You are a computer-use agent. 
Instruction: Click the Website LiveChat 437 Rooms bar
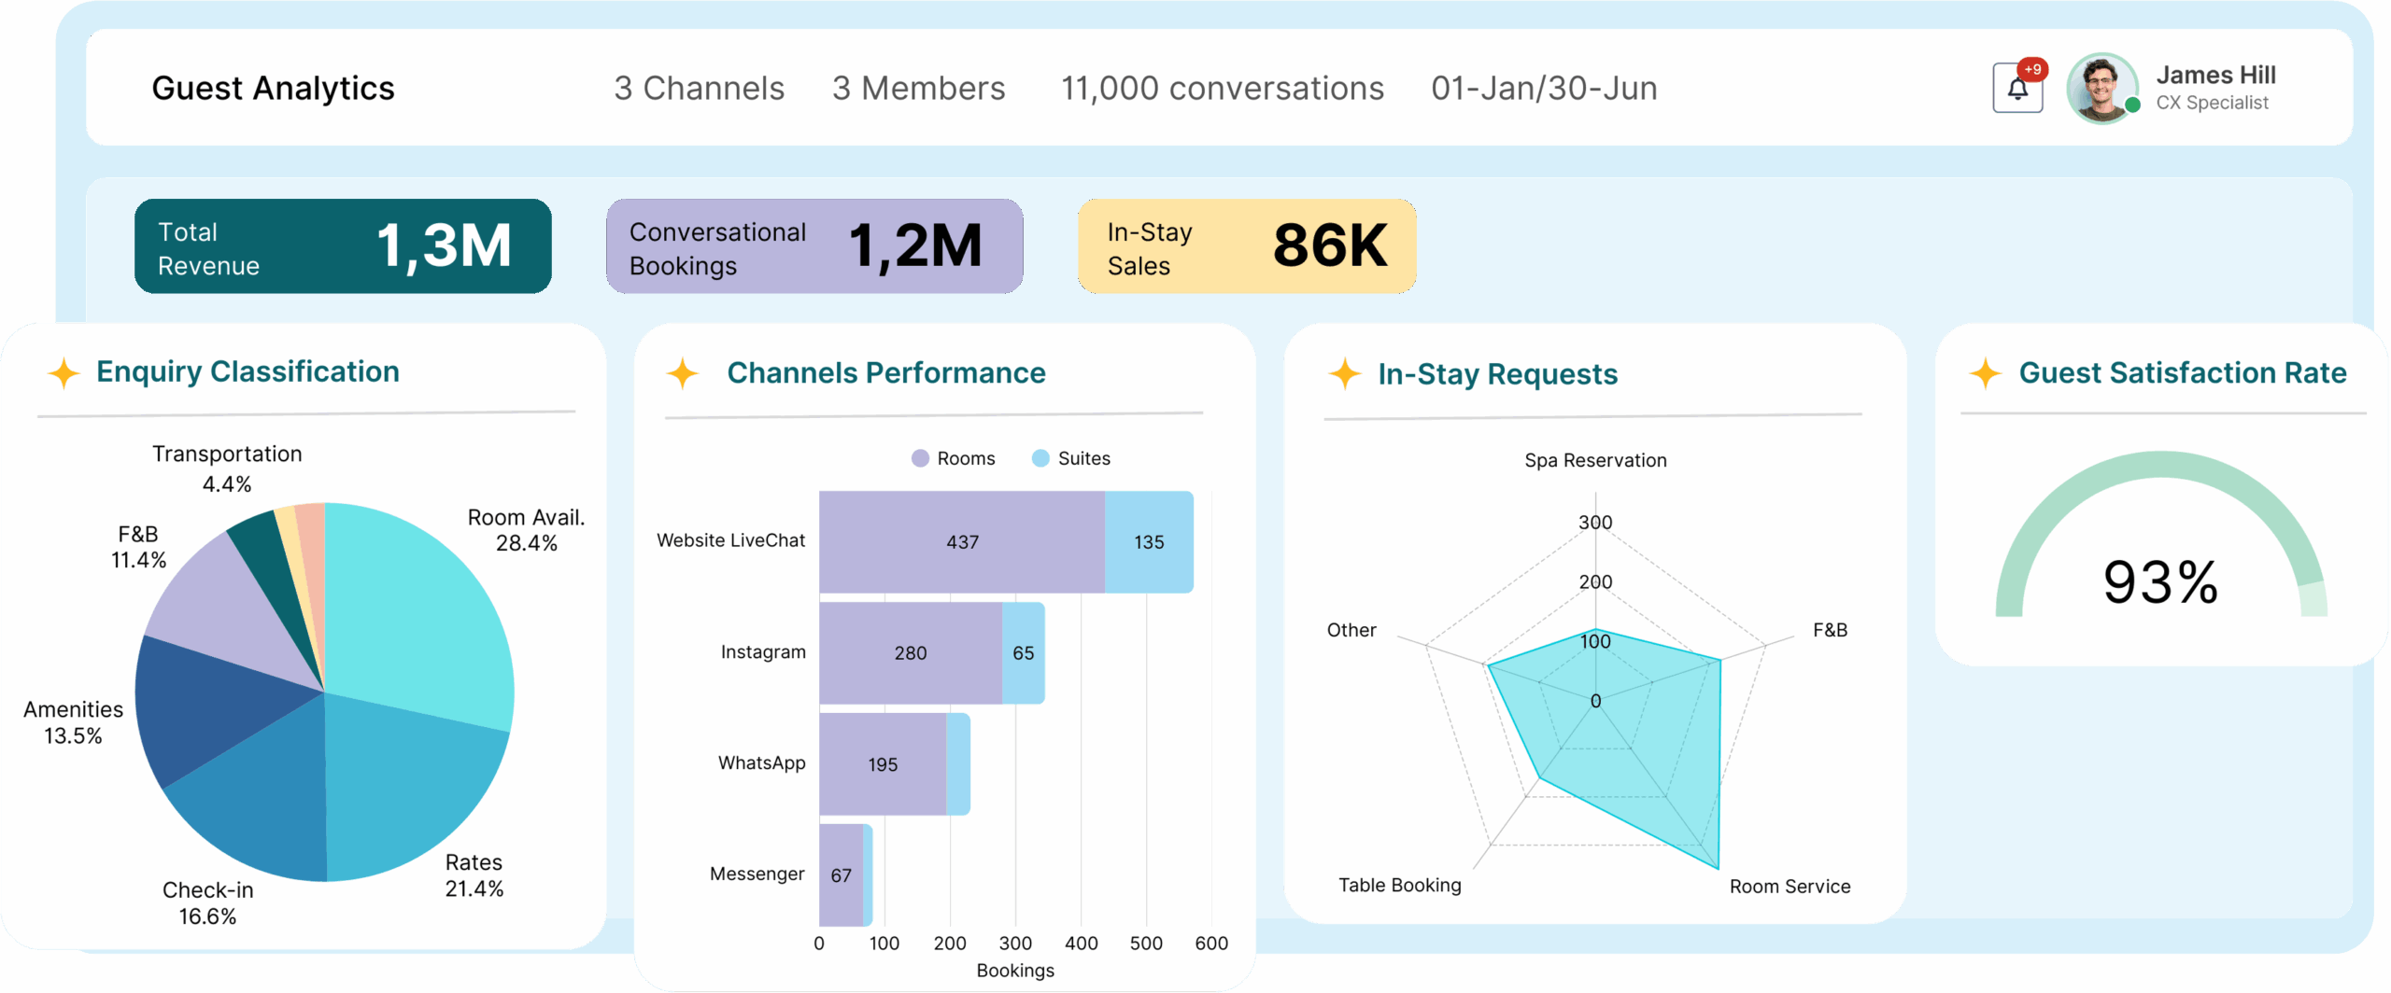click(x=961, y=542)
